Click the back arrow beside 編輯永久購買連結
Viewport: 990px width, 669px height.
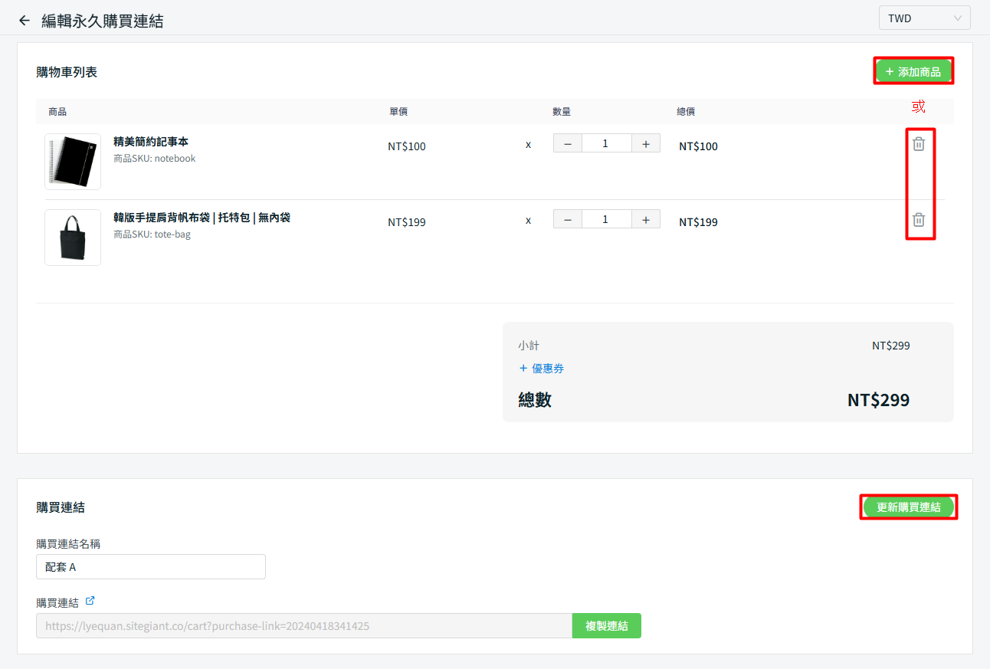(25, 21)
